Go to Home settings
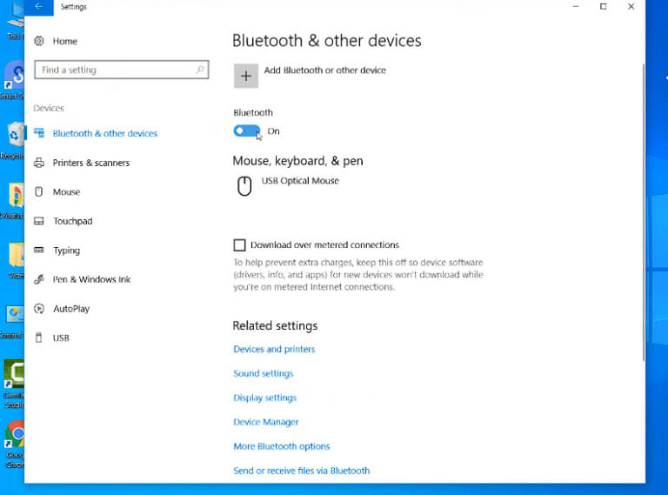Screen dimensions: 668x495 [x=64, y=41]
